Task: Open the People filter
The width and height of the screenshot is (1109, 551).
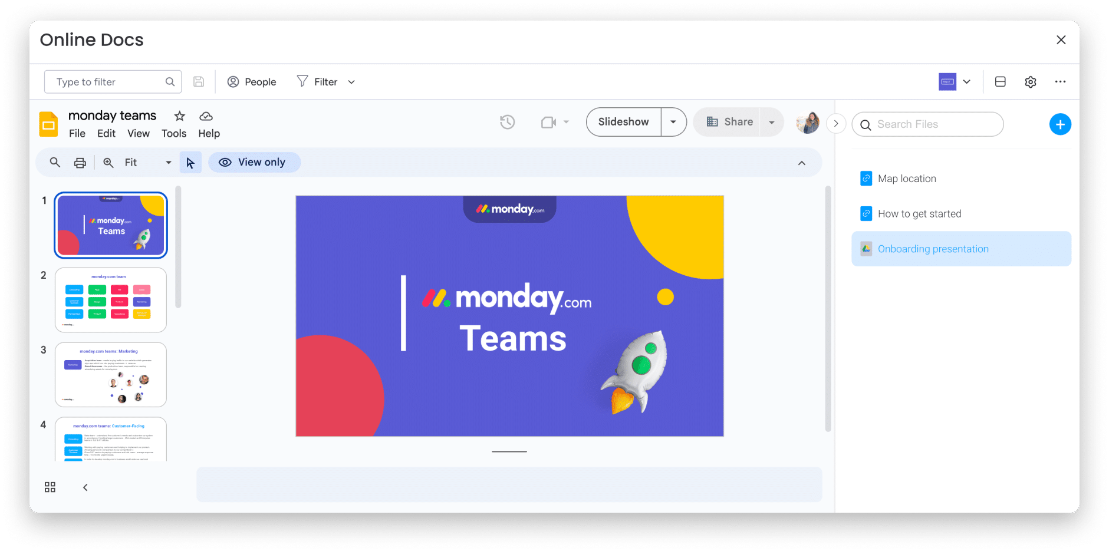Action: tap(252, 82)
